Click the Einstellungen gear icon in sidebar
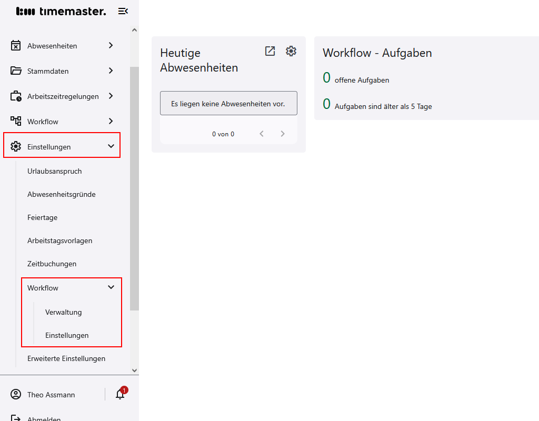Image resolution: width=539 pixels, height=421 pixels. [17, 146]
